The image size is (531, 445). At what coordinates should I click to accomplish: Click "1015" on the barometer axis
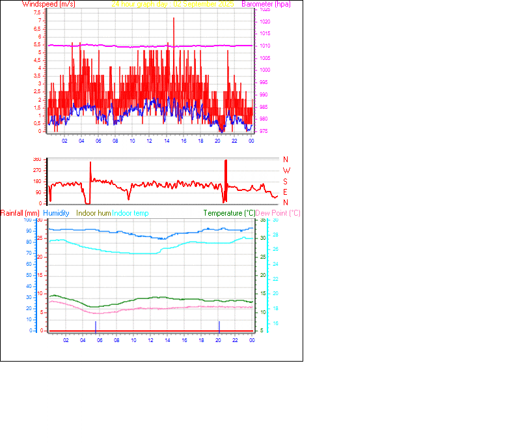265,34
